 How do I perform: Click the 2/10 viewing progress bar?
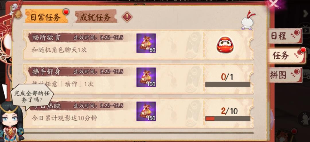(228, 119)
